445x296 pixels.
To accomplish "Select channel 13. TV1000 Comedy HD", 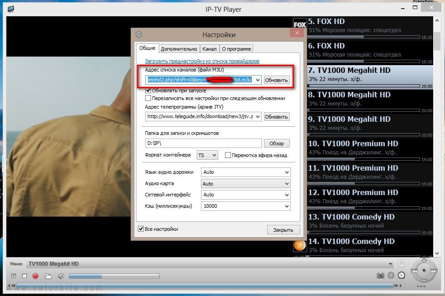I will pos(370,224).
